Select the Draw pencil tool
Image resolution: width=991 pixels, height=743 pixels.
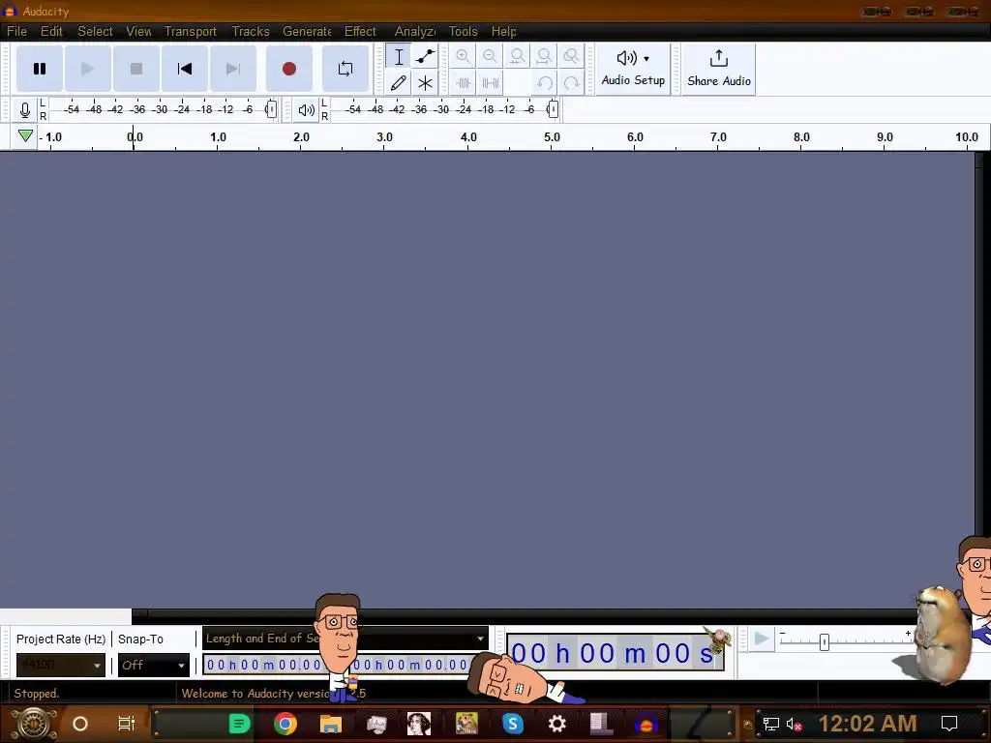399,83
